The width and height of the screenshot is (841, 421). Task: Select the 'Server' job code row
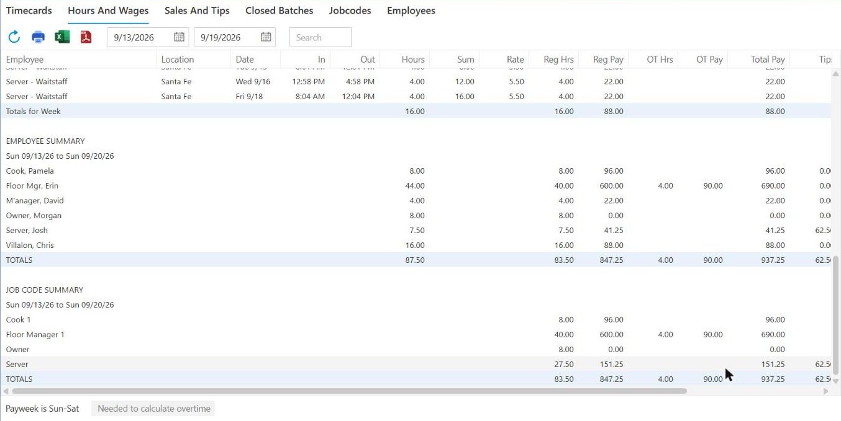[x=416, y=365]
